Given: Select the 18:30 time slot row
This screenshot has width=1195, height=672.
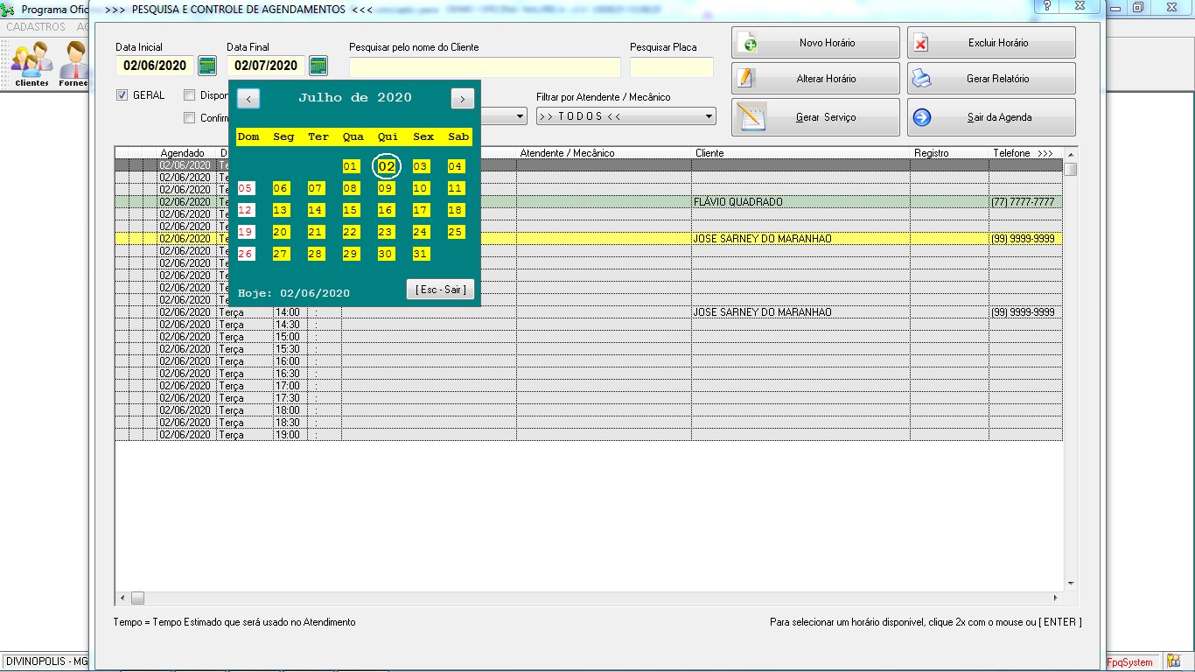Looking at the screenshot, I should pyautogui.click(x=589, y=423).
